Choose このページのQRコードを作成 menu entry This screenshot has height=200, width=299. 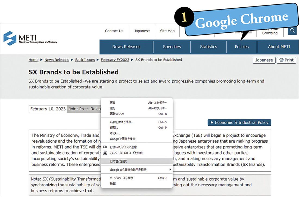click(137, 153)
